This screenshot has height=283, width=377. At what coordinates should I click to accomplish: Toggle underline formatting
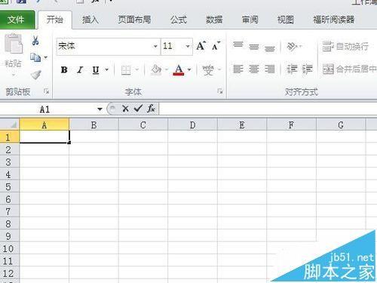[x=96, y=69]
